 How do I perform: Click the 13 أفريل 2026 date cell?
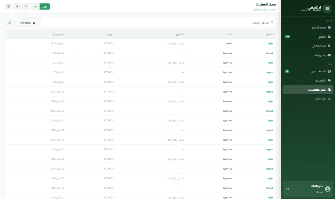click(57, 92)
